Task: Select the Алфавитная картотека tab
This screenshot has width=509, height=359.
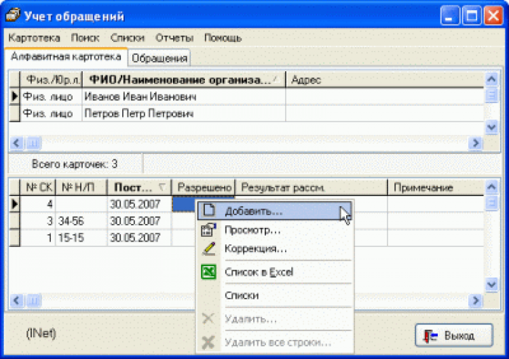Action: [66, 57]
